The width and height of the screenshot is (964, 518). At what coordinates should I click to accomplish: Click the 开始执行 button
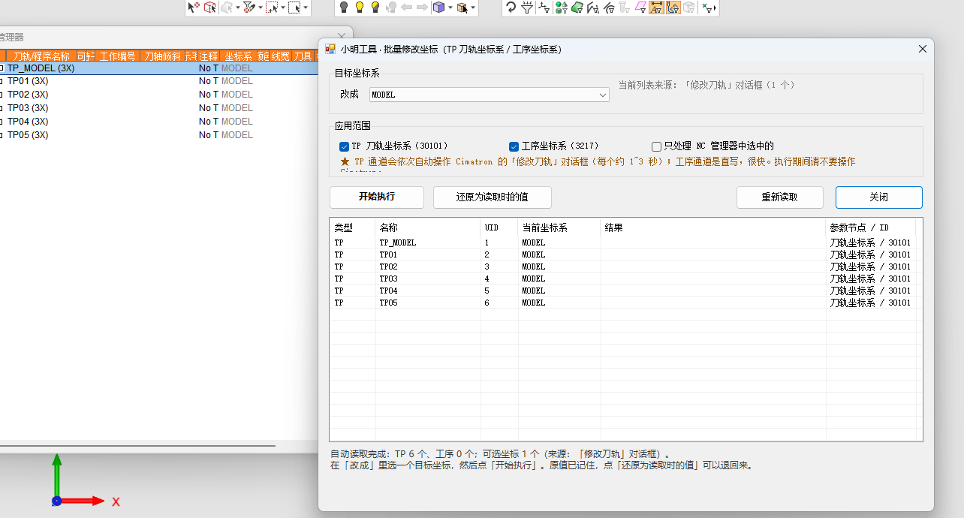[377, 197]
